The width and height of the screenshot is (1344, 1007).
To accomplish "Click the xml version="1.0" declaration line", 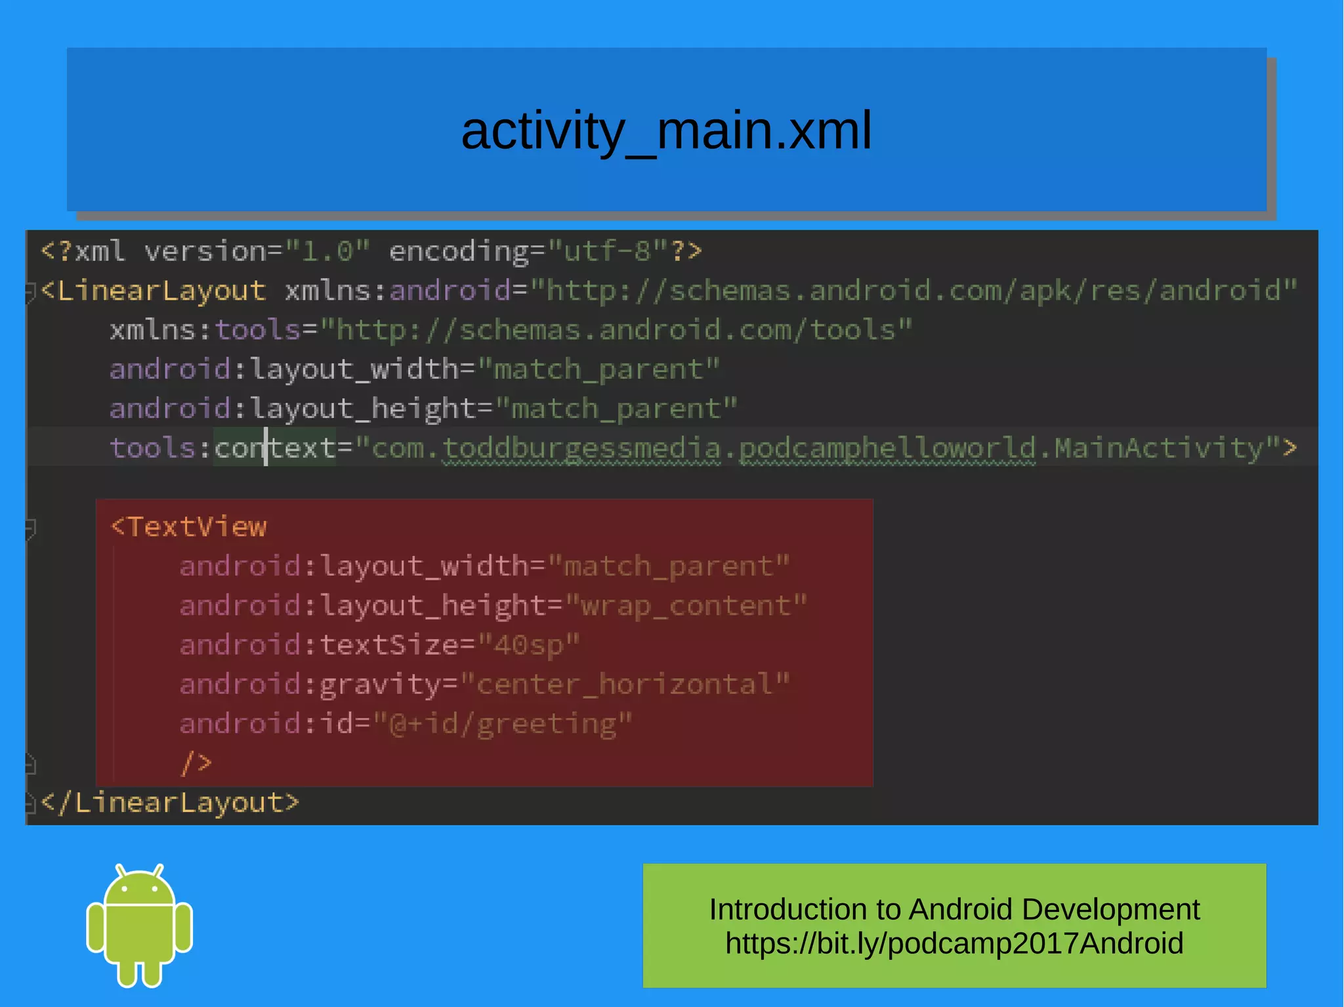I will 371,251.
